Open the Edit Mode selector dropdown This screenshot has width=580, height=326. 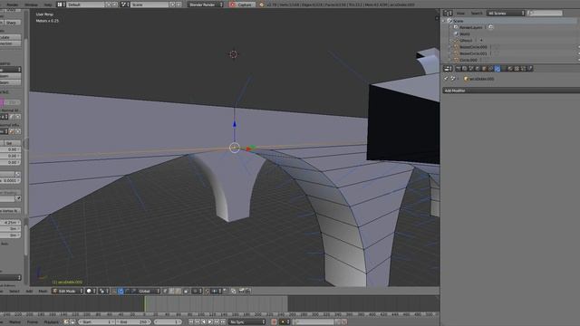tap(68, 292)
